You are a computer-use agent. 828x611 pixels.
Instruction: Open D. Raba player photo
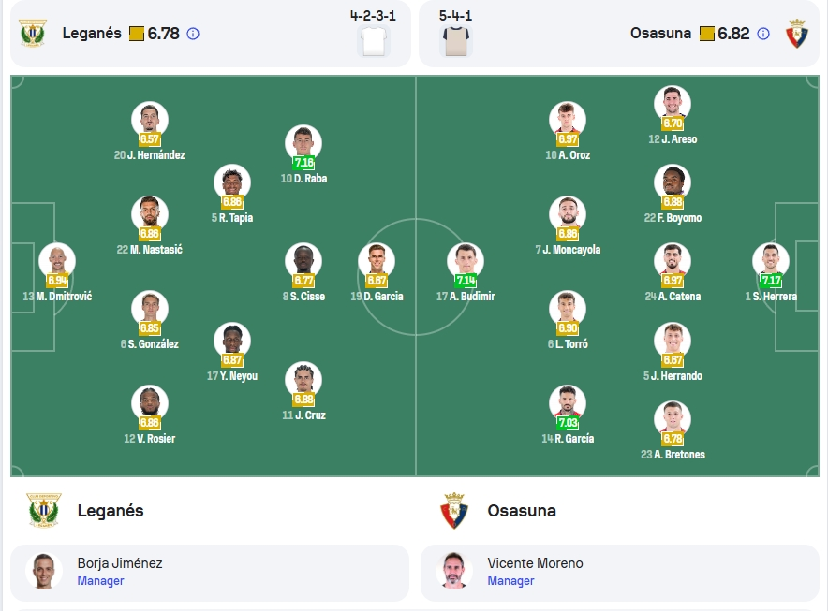[303, 142]
